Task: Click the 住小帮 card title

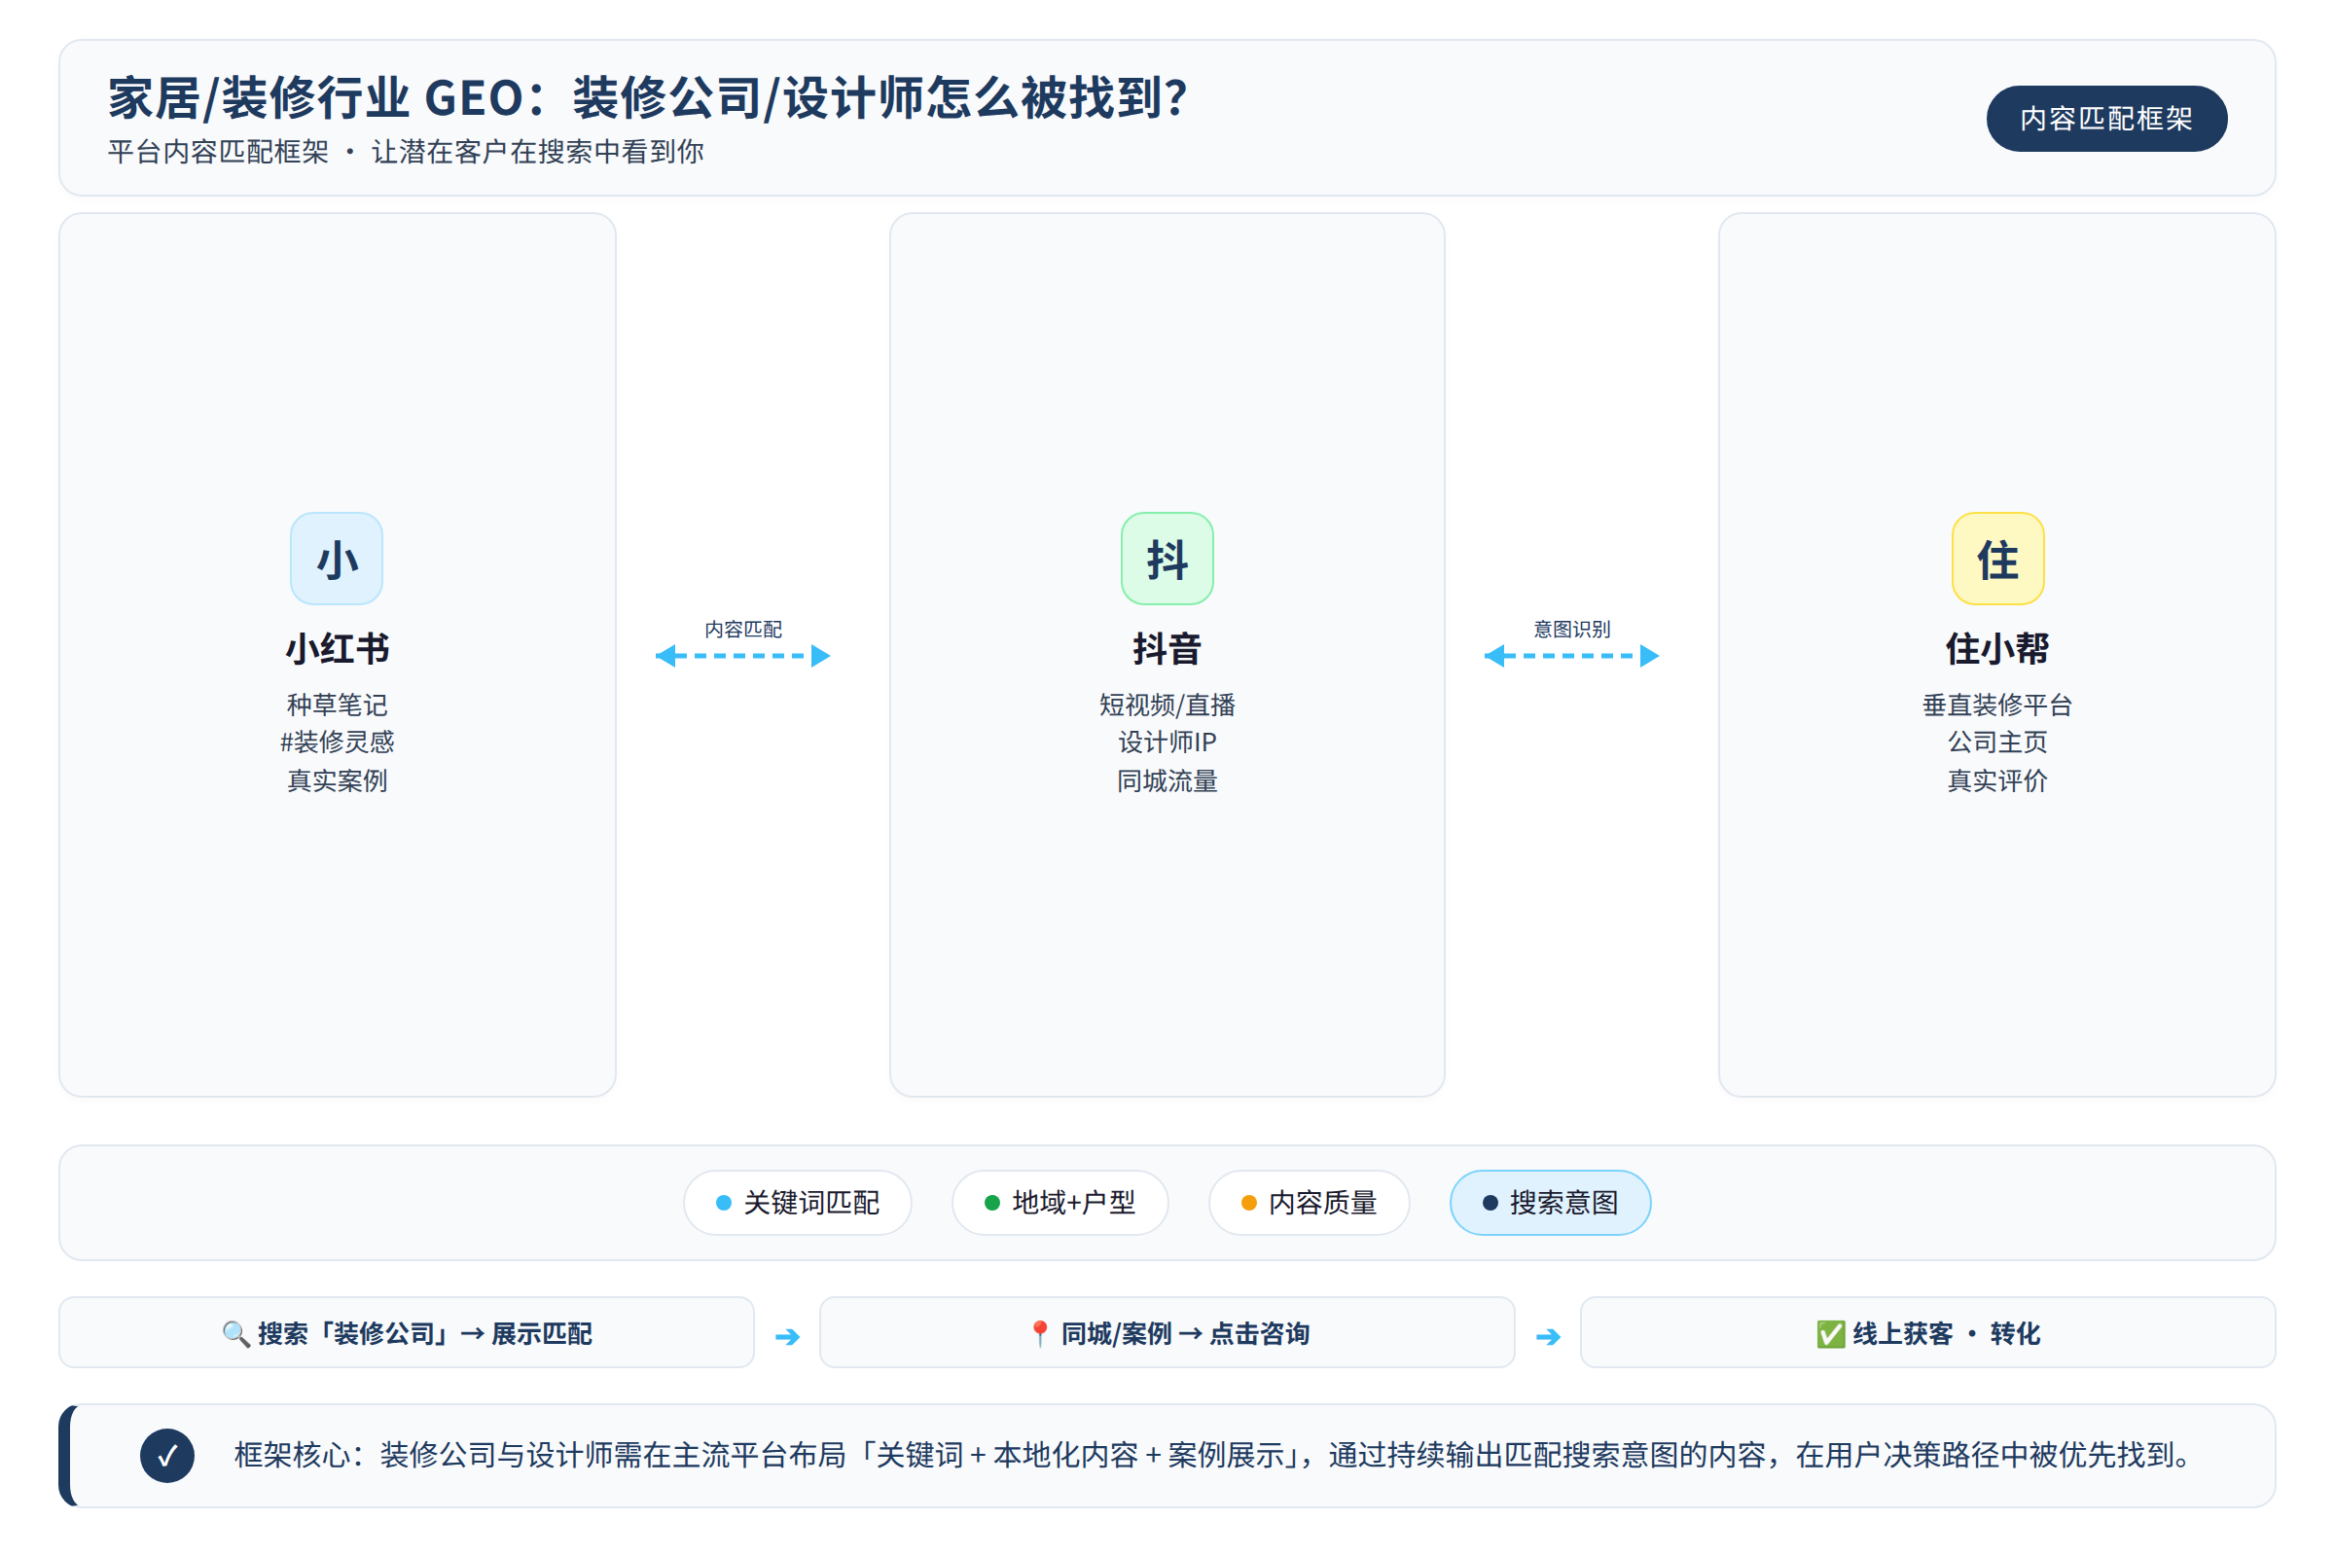Action: pos(1997,649)
